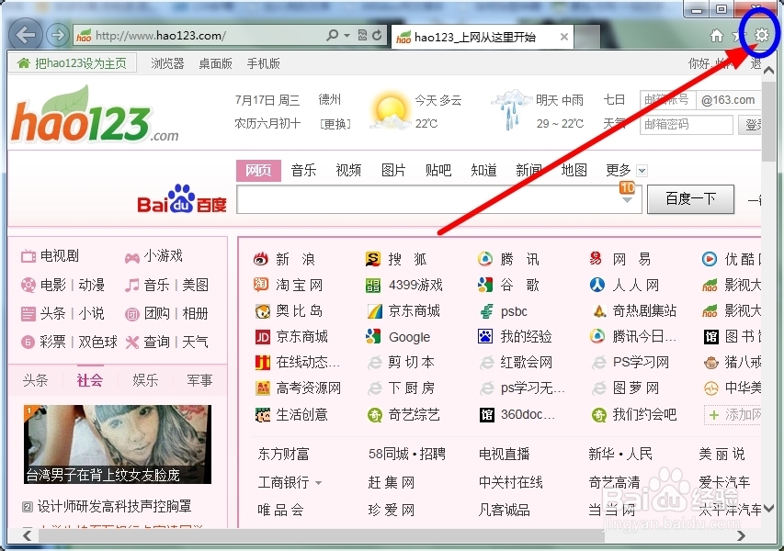Screen dimensions: 784x551
Task: Switch to 头条 news tab
Action: (35, 381)
